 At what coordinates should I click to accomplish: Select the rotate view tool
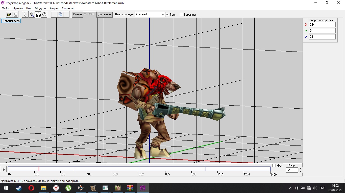[x=38, y=14]
